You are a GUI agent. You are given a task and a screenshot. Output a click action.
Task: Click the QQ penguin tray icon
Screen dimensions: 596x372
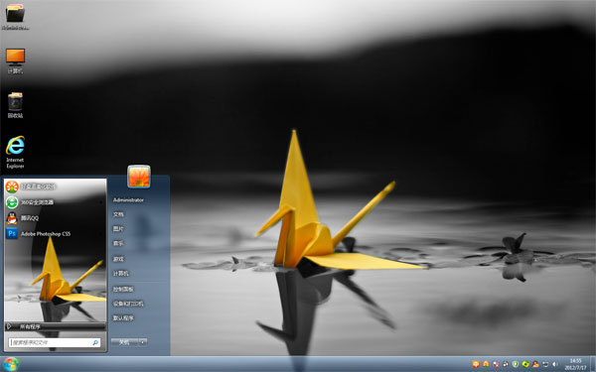click(x=535, y=364)
